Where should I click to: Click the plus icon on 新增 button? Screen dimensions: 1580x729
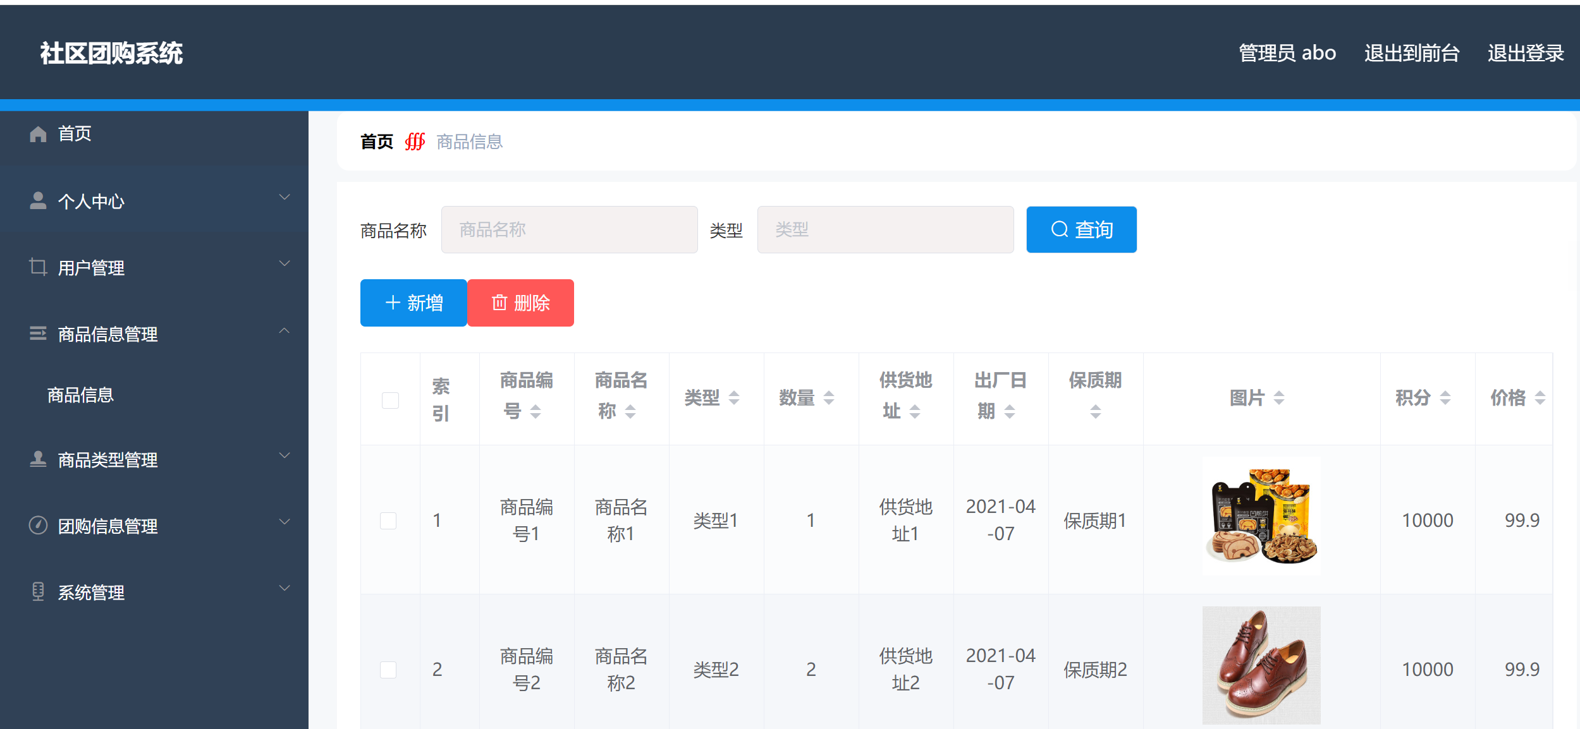tap(392, 303)
